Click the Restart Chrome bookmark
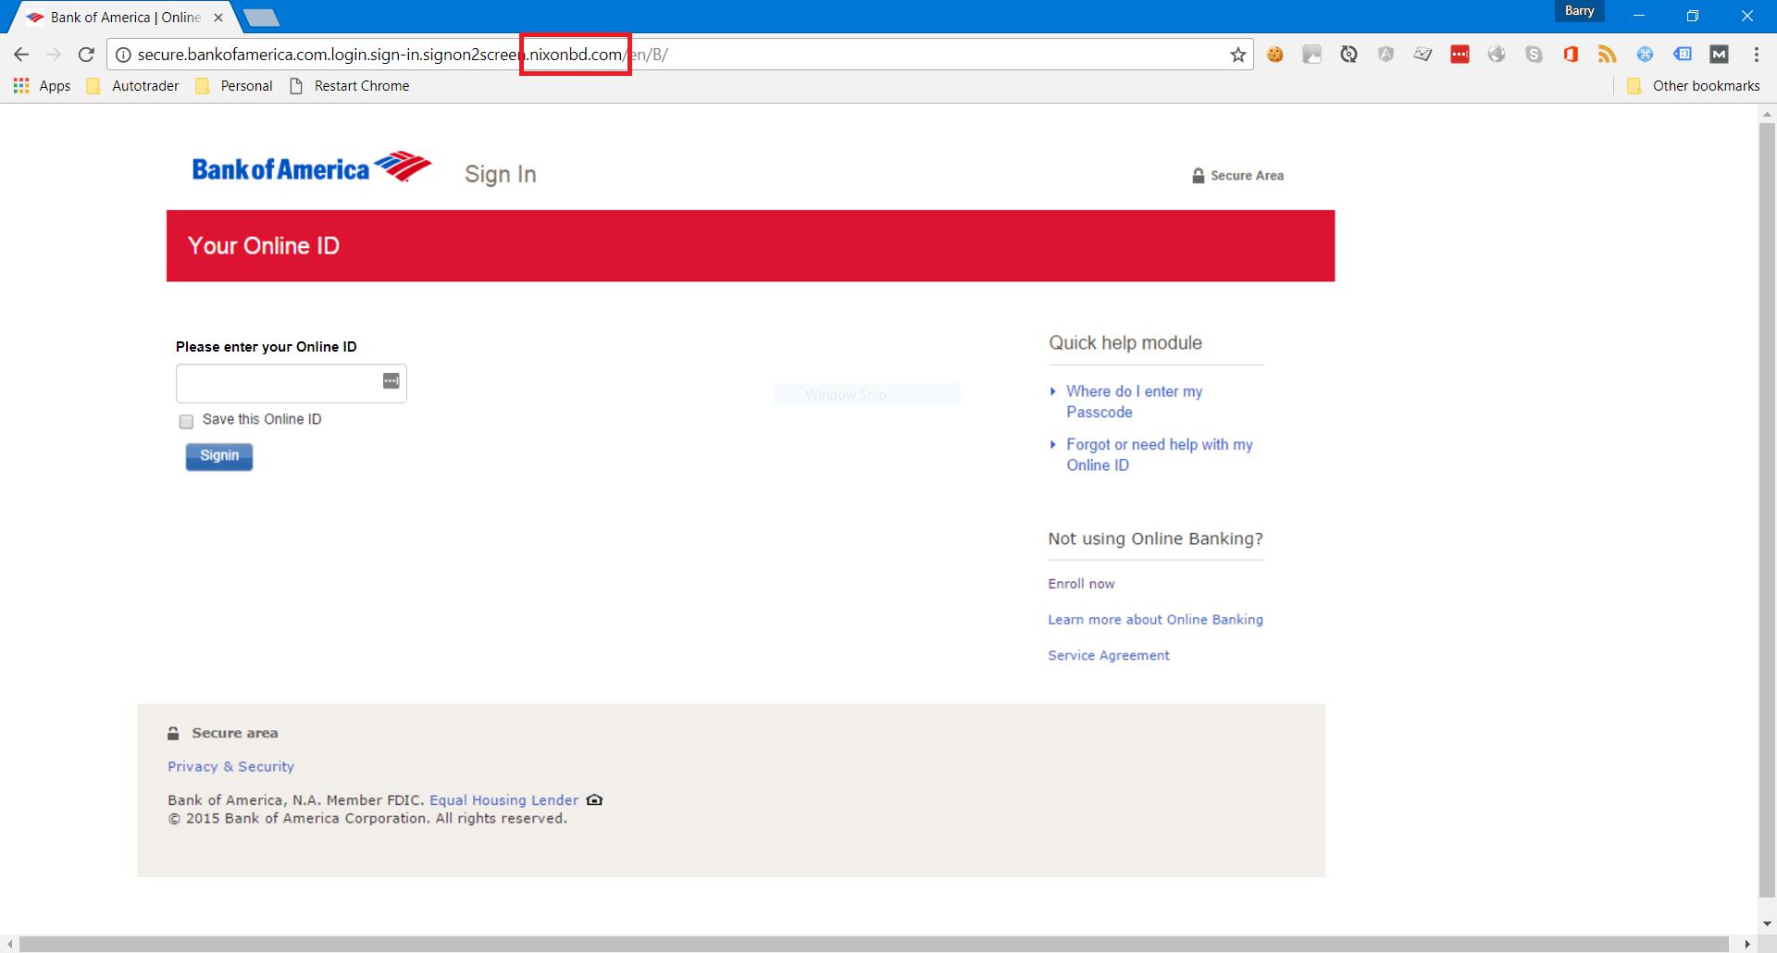 coord(350,86)
